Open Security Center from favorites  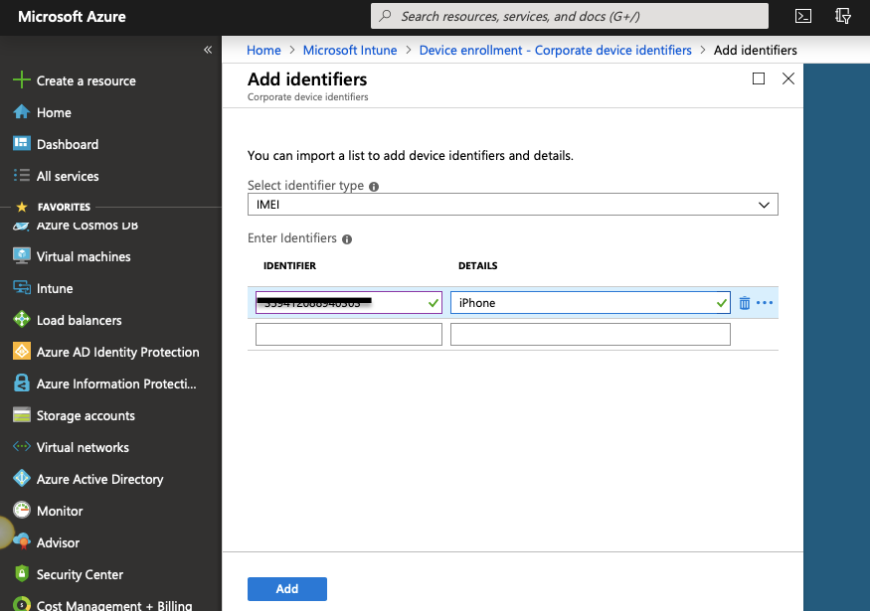point(80,574)
